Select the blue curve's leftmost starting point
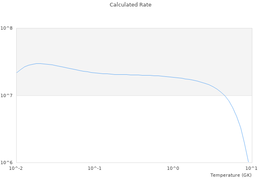 pyautogui.click(x=17, y=73)
